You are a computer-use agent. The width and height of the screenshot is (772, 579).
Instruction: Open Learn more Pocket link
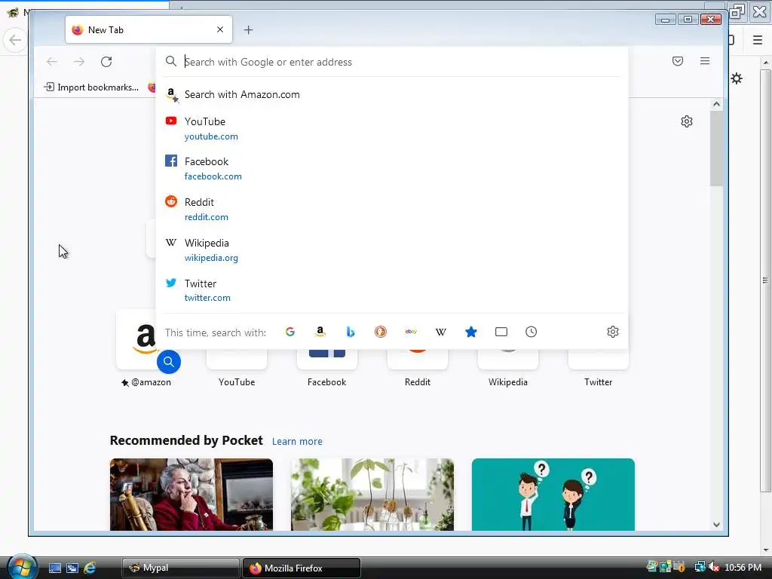297,441
